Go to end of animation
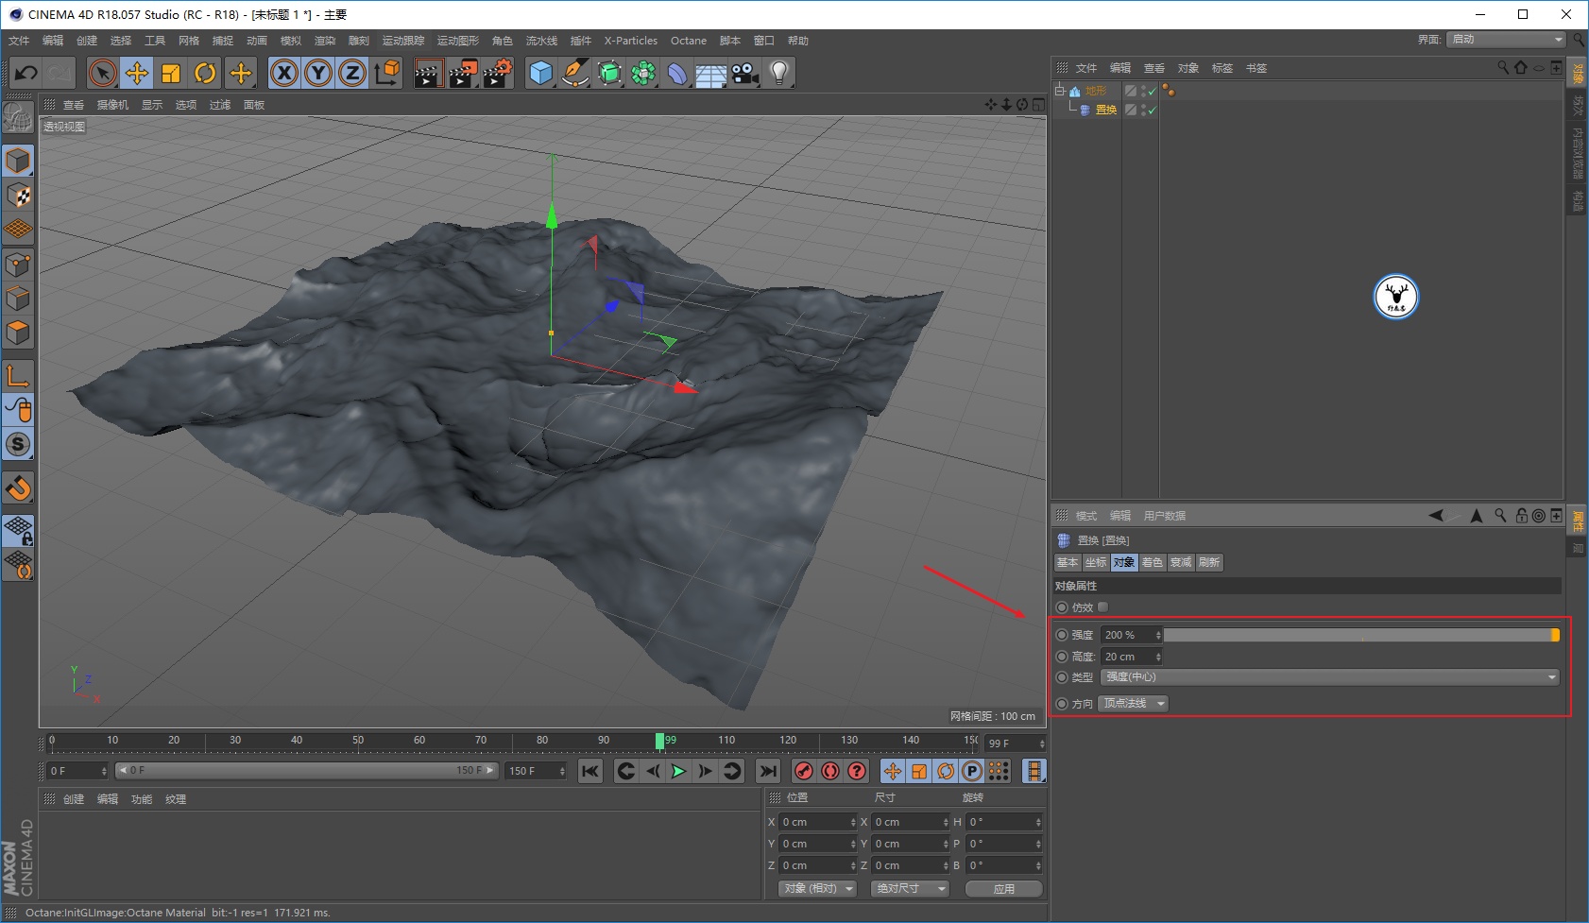Viewport: 1589px width, 923px height. coord(768,772)
